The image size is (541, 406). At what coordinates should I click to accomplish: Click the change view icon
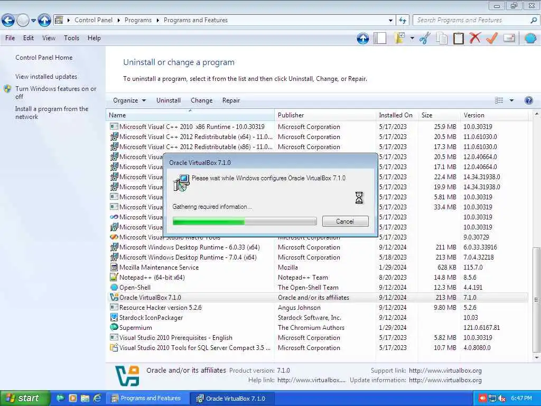coord(499,100)
